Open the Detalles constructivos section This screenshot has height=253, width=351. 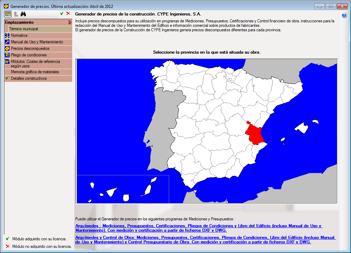coord(38,78)
